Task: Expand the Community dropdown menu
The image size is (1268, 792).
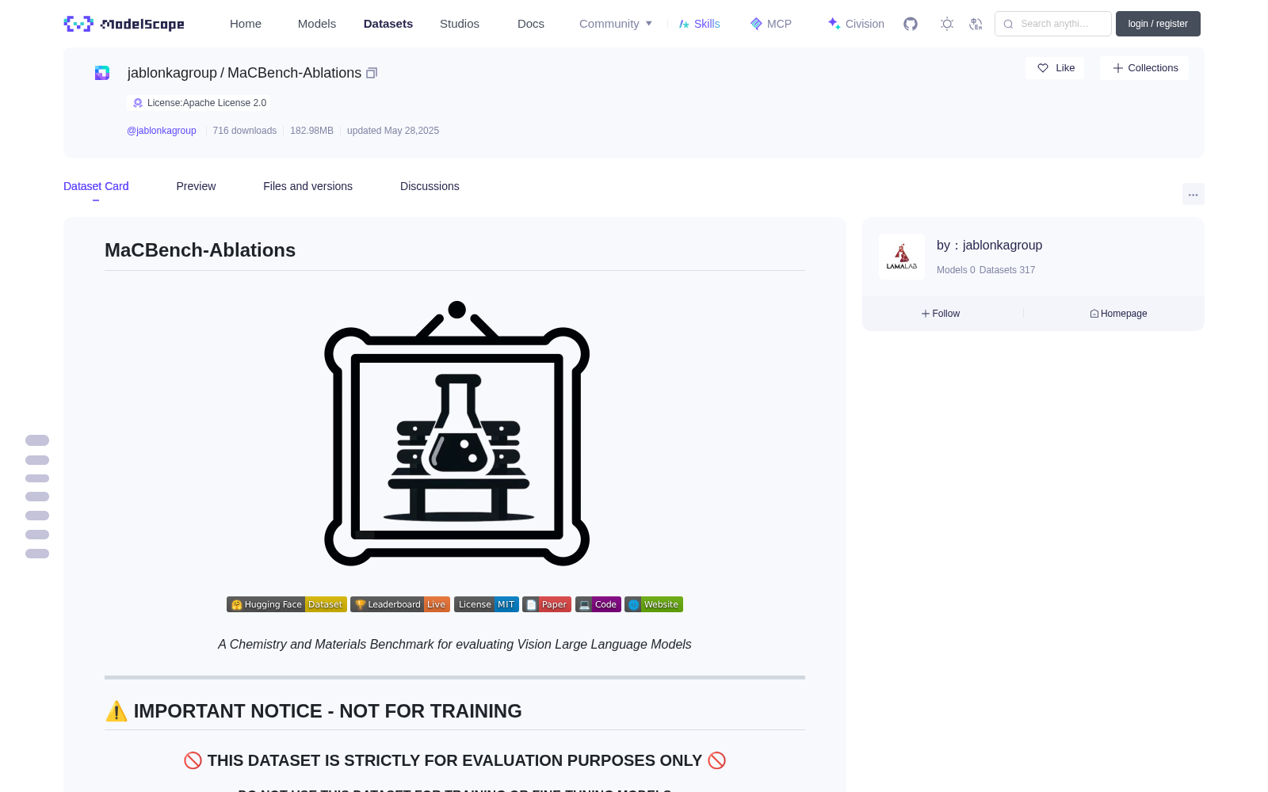Action: click(616, 24)
